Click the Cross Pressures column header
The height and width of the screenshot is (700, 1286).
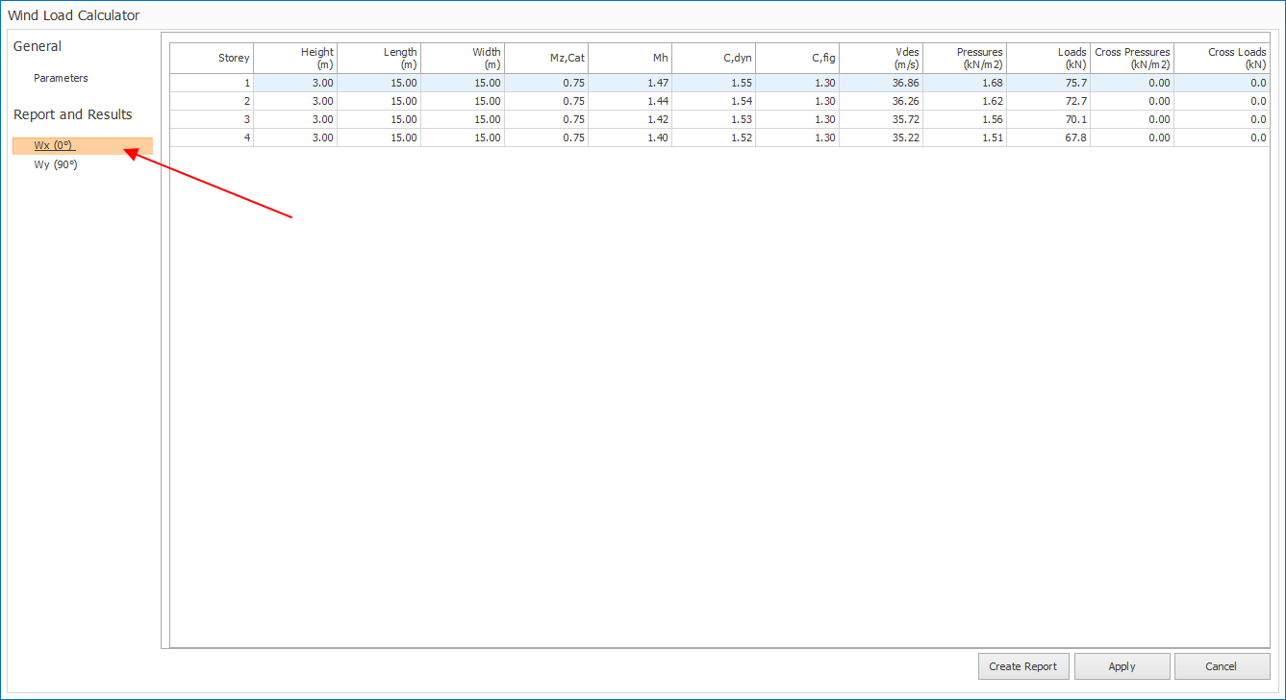point(1132,59)
